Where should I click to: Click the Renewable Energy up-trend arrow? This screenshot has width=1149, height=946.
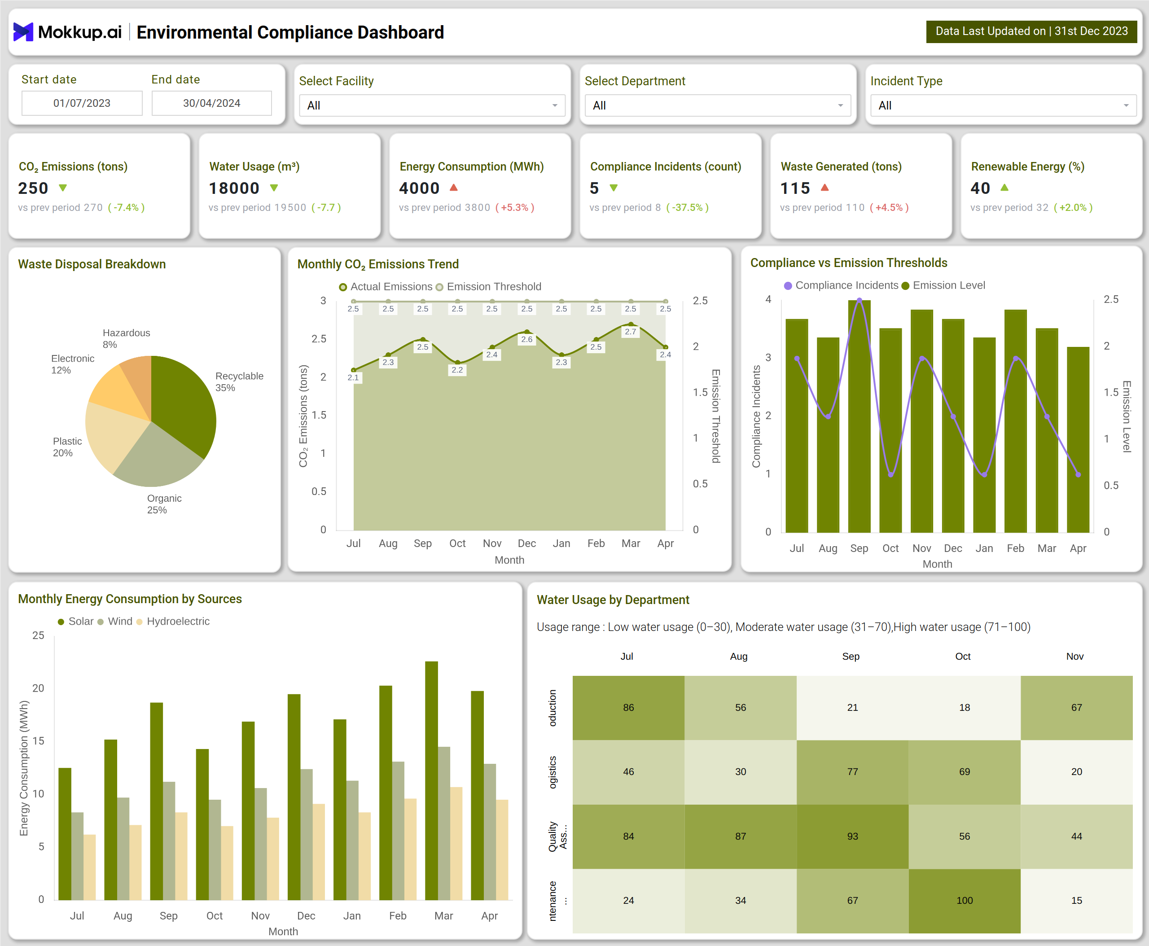1004,188
